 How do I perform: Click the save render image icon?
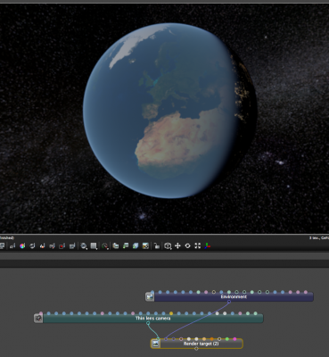pos(116,245)
